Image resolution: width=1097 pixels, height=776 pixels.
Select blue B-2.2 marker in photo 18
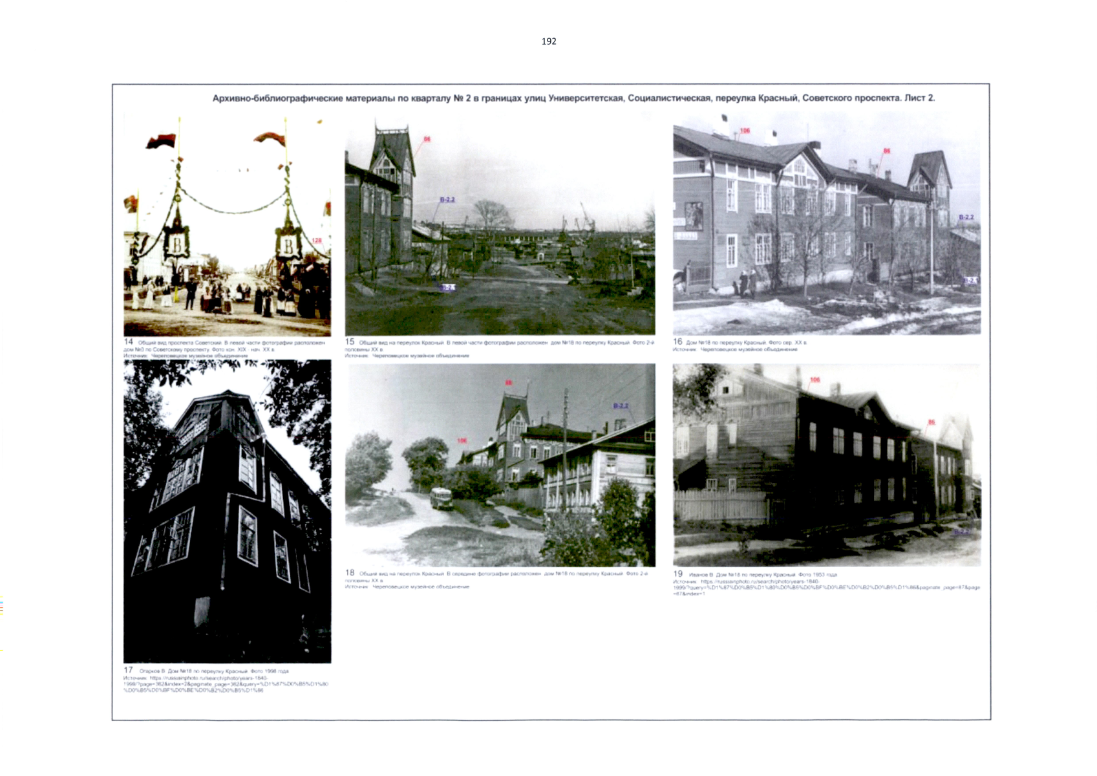[x=621, y=405]
